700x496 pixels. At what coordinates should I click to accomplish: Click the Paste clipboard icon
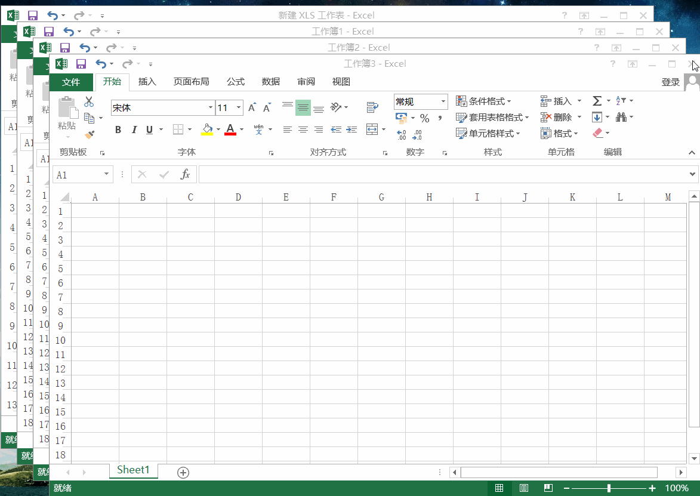pyautogui.click(x=67, y=108)
